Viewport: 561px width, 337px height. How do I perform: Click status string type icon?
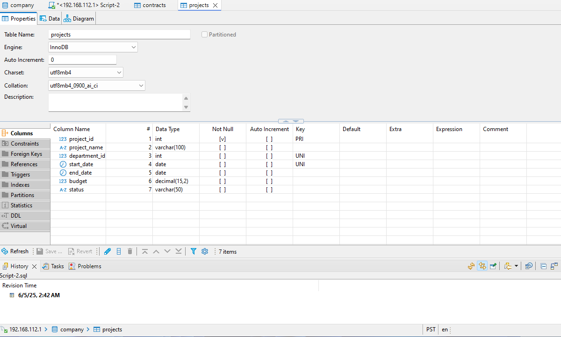[x=63, y=190]
